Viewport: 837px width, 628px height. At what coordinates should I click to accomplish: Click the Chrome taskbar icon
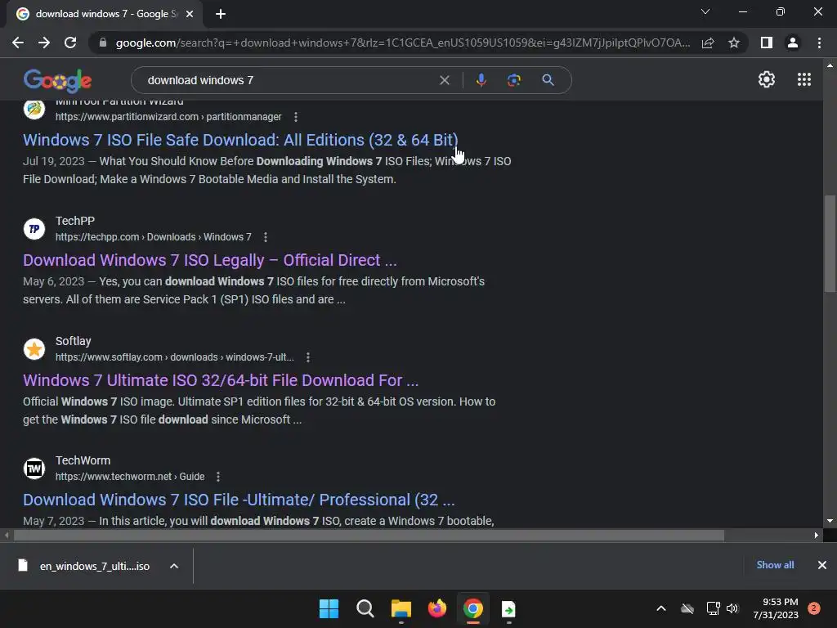(x=473, y=608)
